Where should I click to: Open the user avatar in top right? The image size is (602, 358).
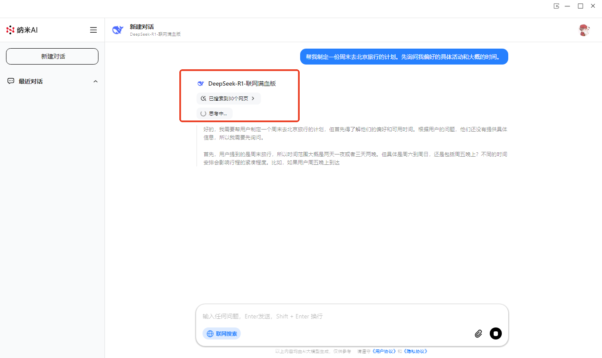584,30
